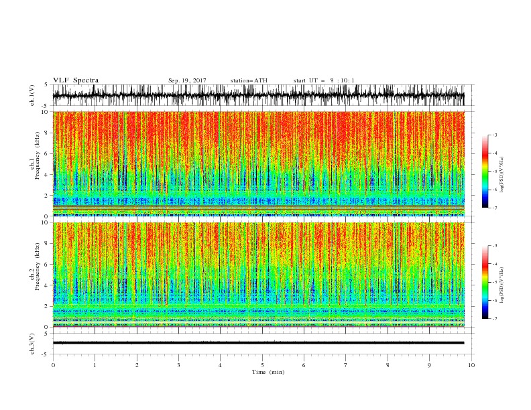This screenshot has width=531, height=410.
Task: Click the ch.2 spectrogram panel
Action: tap(258, 275)
